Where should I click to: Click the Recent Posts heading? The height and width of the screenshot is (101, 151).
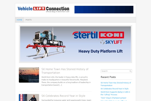tap(108, 77)
